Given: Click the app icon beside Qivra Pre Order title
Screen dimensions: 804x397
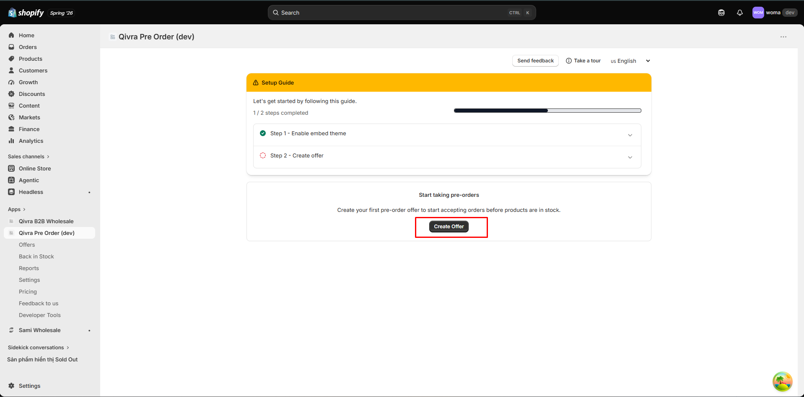Looking at the screenshot, I should click(x=113, y=37).
